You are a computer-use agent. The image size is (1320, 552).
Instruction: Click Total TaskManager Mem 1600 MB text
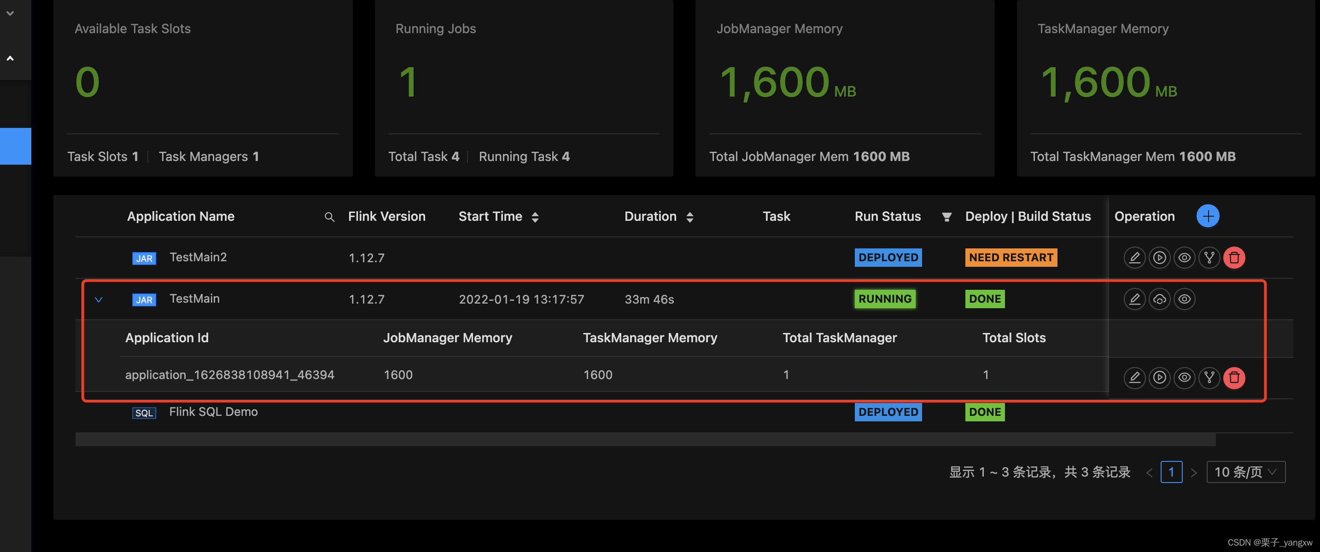1133,156
